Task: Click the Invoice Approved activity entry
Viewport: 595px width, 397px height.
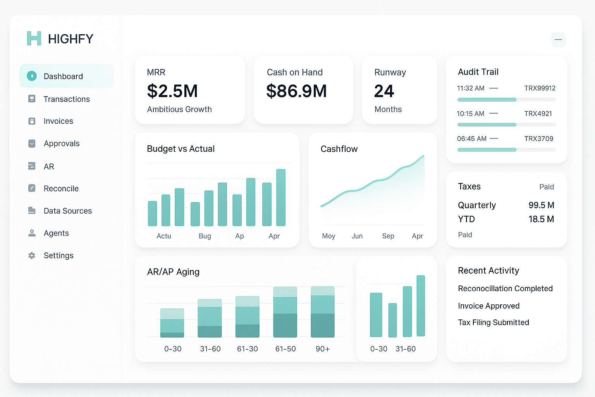Action: (489, 306)
